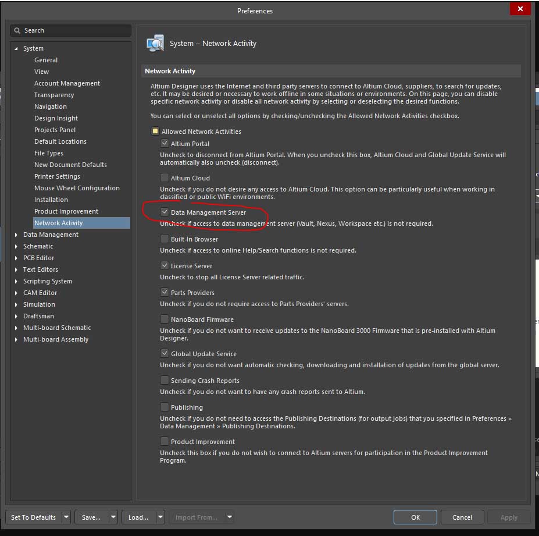Click the search magnifier icon
The image size is (539, 536).
coord(18,31)
